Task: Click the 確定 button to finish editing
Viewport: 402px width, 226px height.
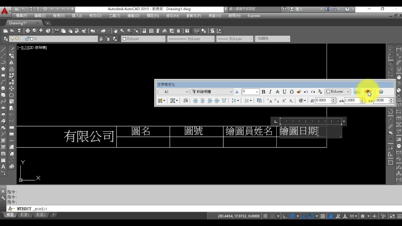Action: 368,92
